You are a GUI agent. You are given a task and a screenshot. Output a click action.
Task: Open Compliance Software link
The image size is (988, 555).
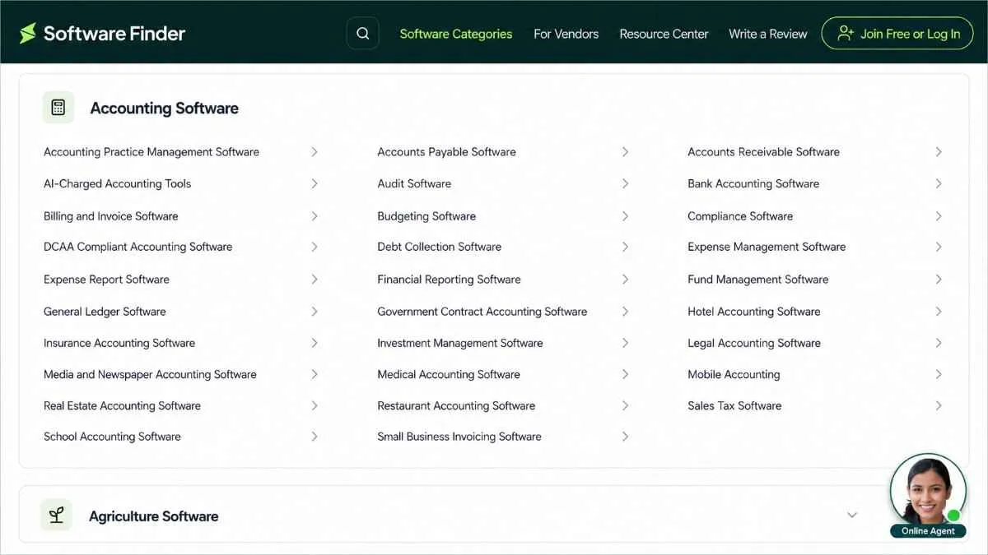click(x=740, y=216)
